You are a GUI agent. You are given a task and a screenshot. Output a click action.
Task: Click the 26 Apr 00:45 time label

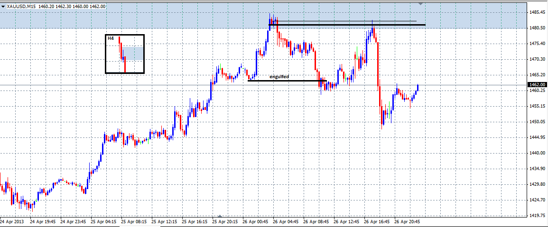256,221
